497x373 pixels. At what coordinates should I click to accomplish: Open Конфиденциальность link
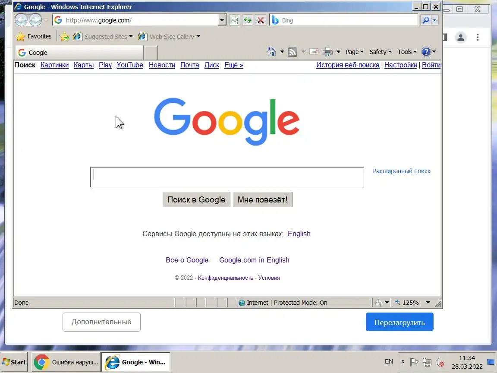225,278
